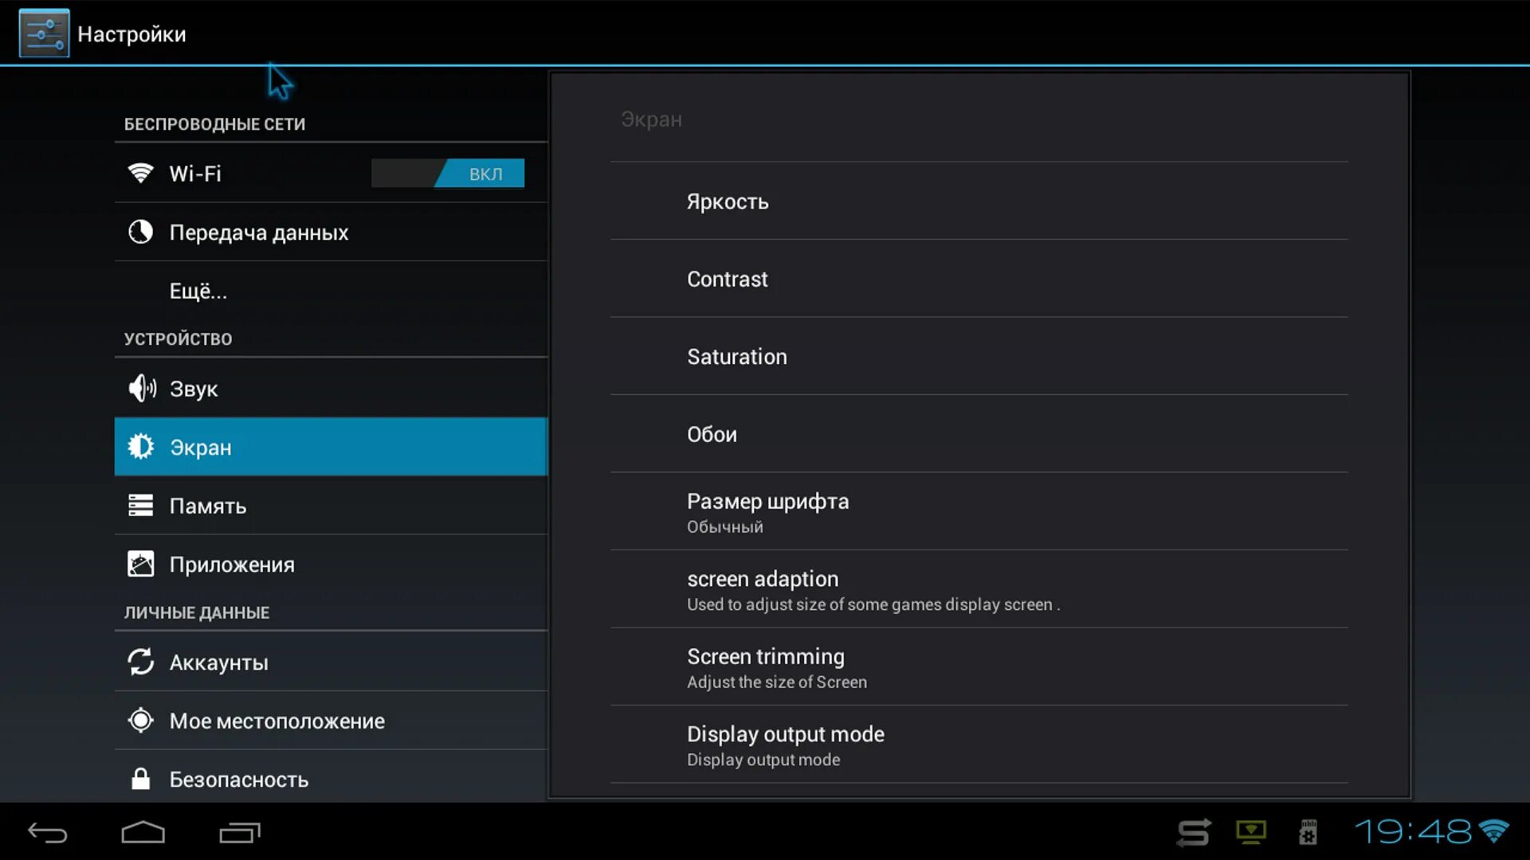Open Обои (Wallpaper) settings

[x=712, y=434]
